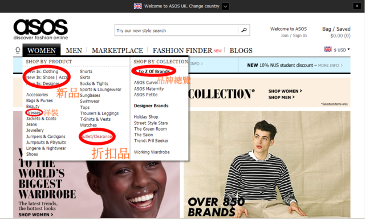Select New In: Clothing
The height and width of the screenshot is (219, 365).
coord(42,71)
